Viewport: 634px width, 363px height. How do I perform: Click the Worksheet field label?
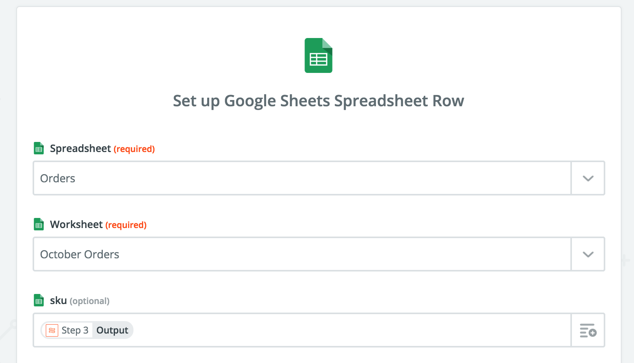tap(76, 225)
